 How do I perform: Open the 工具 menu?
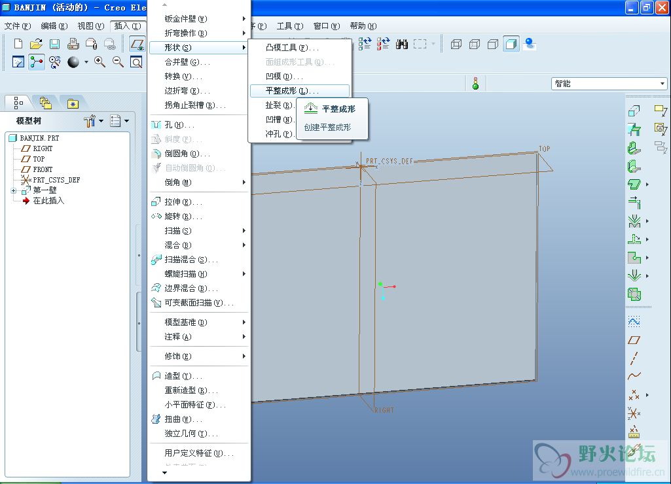(x=290, y=26)
